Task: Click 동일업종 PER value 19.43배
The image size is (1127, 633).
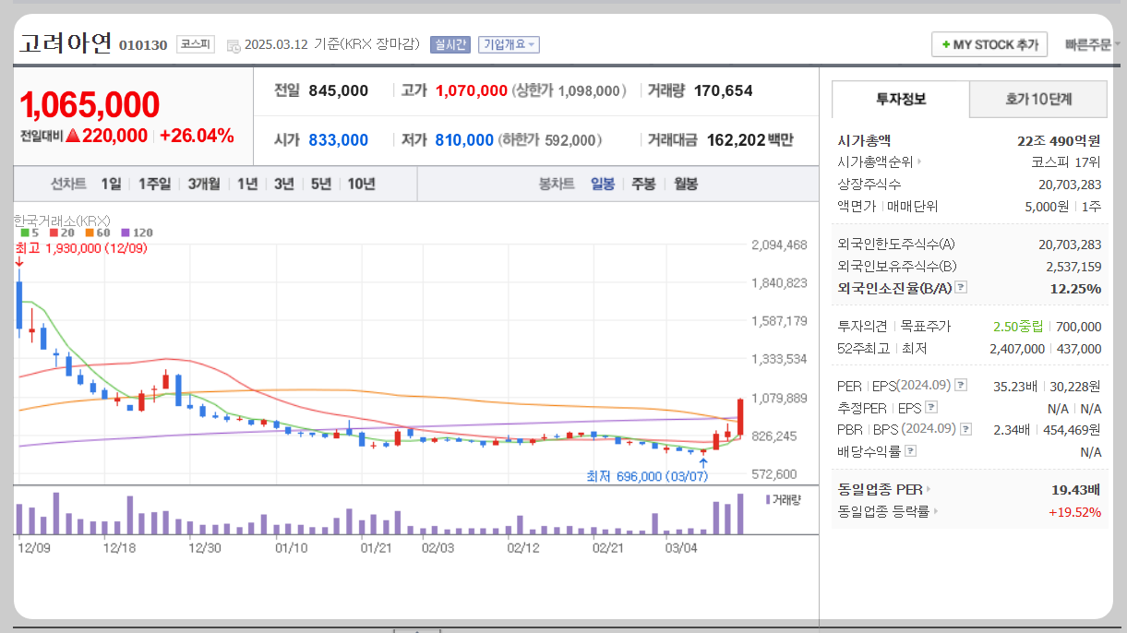Action: pyautogui.click(x=1076, y=489)
